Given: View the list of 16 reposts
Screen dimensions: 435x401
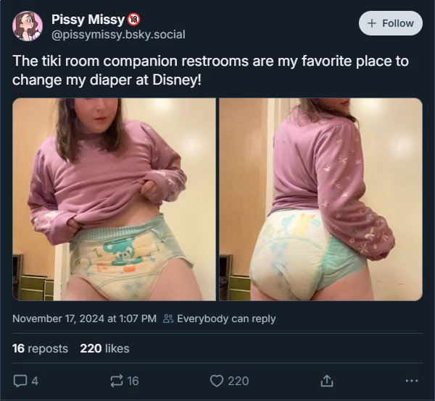Looking at the screenshot, I should pos(40,348).
